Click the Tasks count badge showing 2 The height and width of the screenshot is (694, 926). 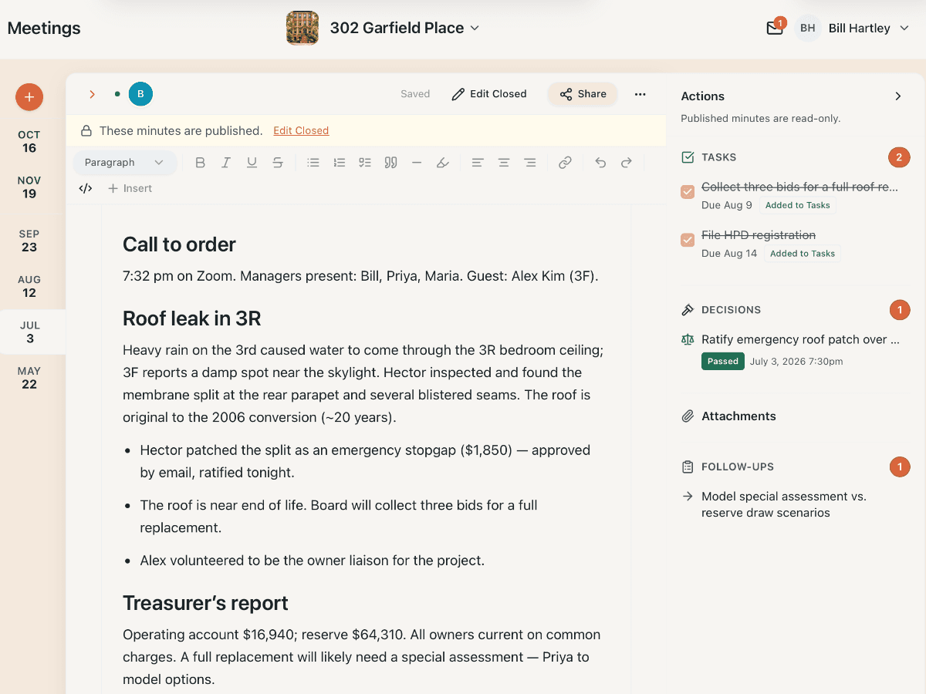pyautogui.click(x=899, y=158)
